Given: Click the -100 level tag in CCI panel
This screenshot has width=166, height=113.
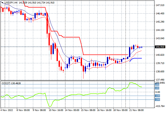Looking at the screenshot, I should click(157, 96).
